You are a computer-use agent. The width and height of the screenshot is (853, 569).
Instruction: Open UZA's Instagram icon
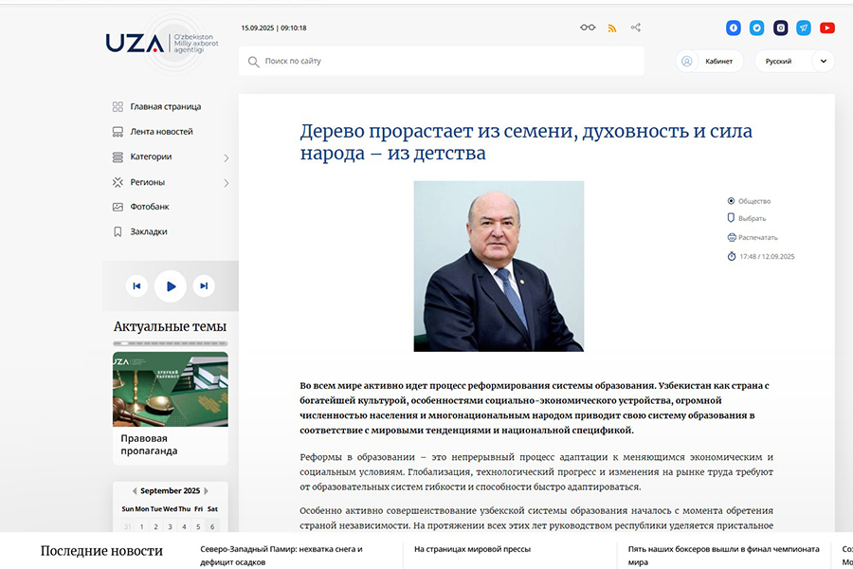tap(780, 28)
